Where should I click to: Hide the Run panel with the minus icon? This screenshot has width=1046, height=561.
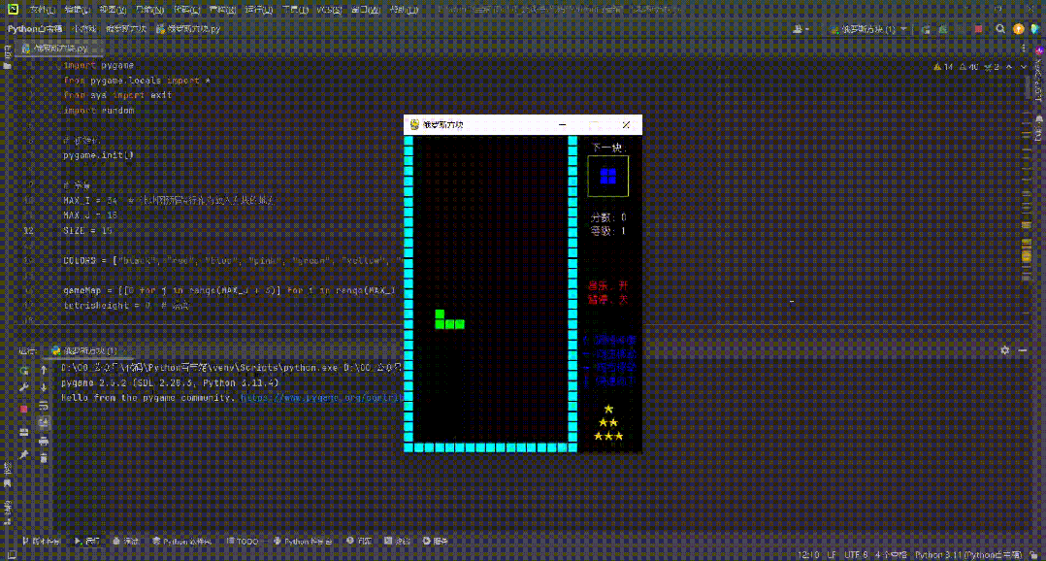pyautogui.click(x=1023, y=350)
